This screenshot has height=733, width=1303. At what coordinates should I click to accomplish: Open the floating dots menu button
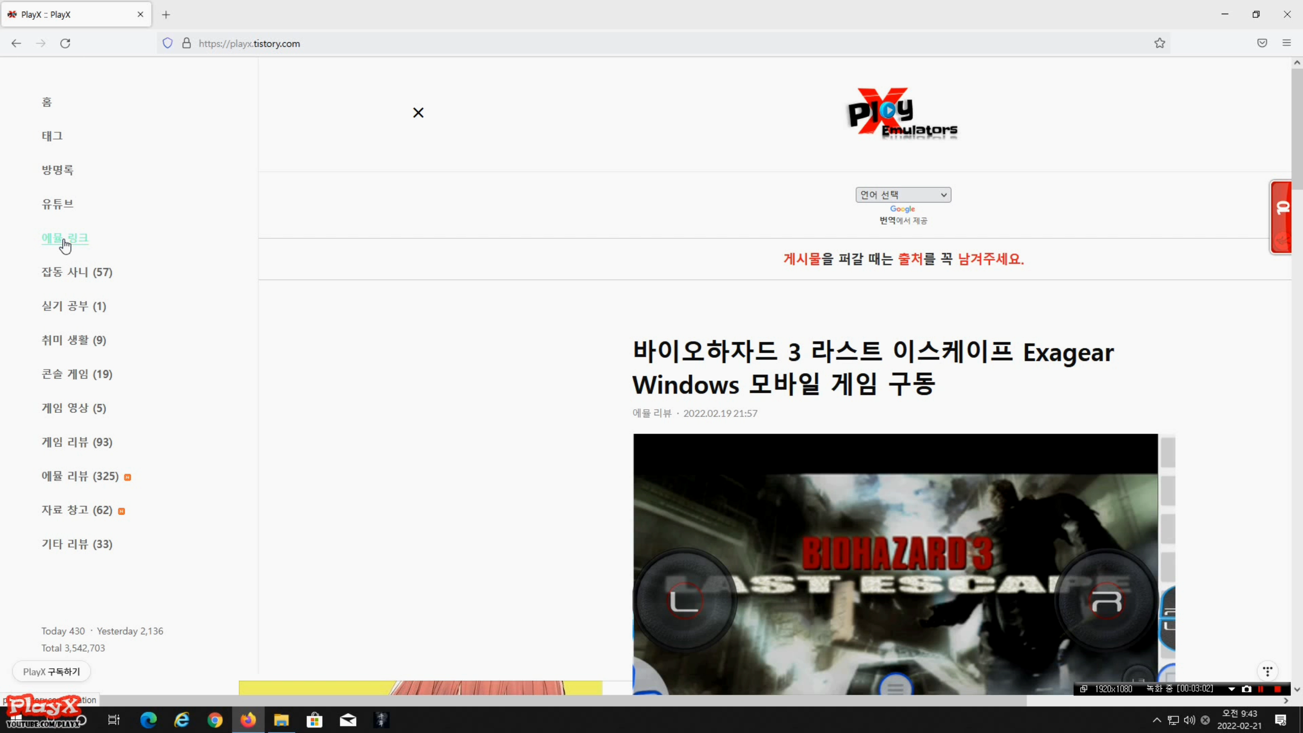click(1267, 671)
